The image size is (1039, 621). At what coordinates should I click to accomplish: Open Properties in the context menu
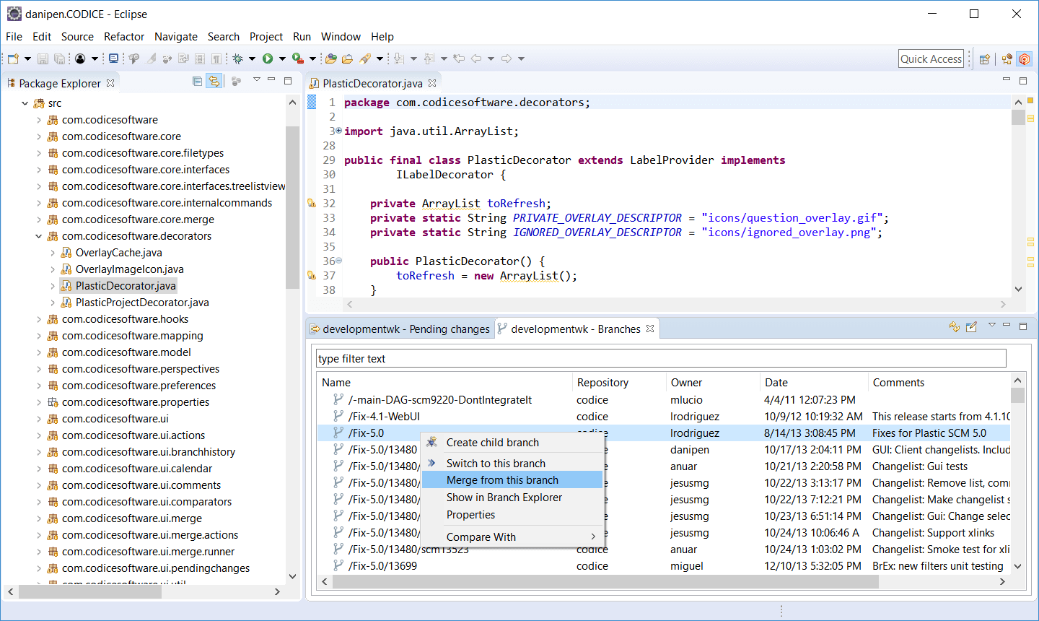512,515
